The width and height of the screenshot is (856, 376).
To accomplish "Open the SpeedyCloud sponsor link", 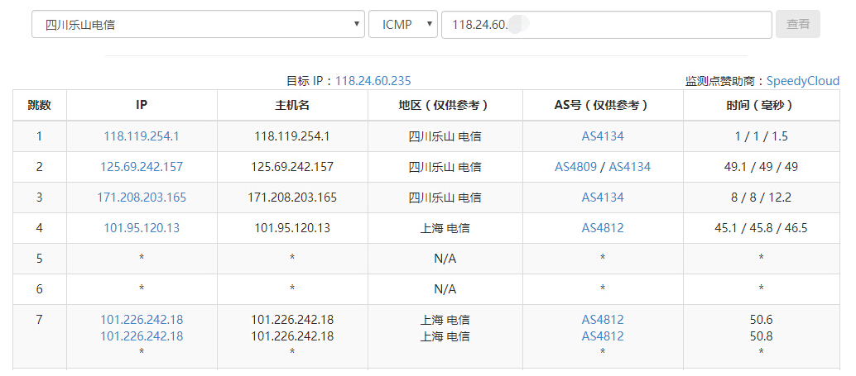I will coord(802,81).
